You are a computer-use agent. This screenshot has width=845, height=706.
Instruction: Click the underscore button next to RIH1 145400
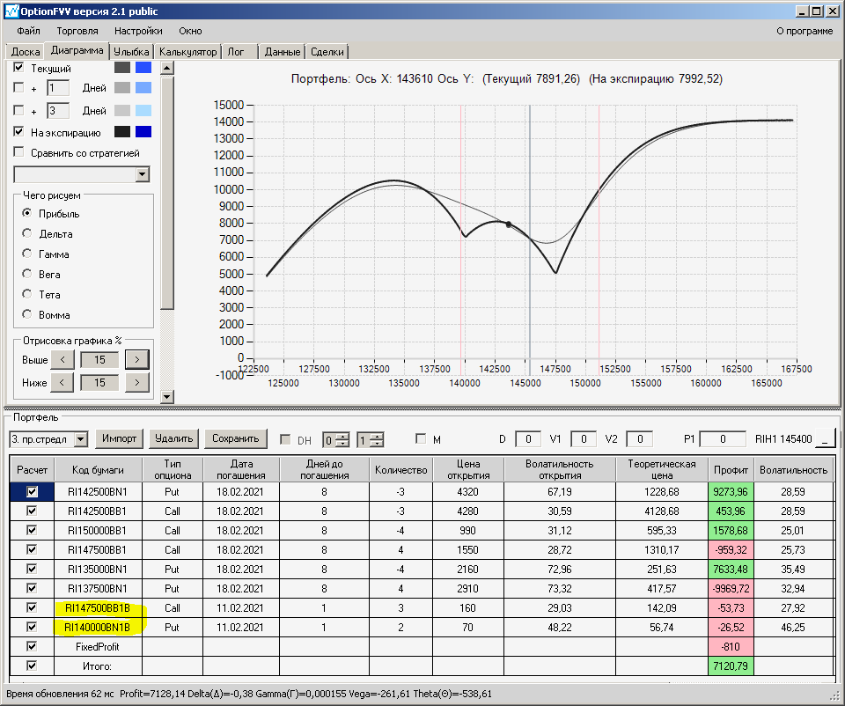click(x=825, y=438)
